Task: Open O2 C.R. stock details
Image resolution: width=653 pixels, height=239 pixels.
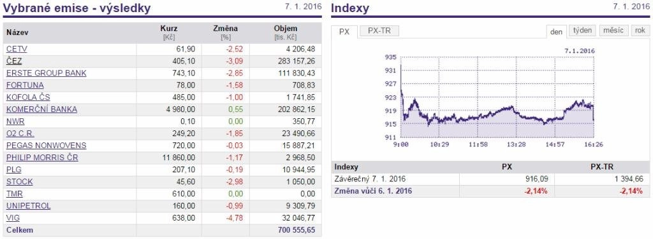Action: pyautogui.click(x=20, y=133)
